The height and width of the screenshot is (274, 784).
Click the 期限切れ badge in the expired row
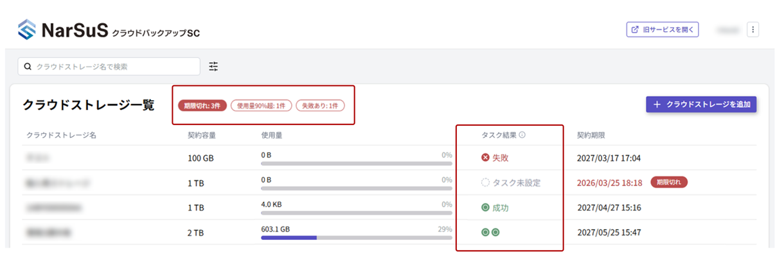click(x=669, y=182)
